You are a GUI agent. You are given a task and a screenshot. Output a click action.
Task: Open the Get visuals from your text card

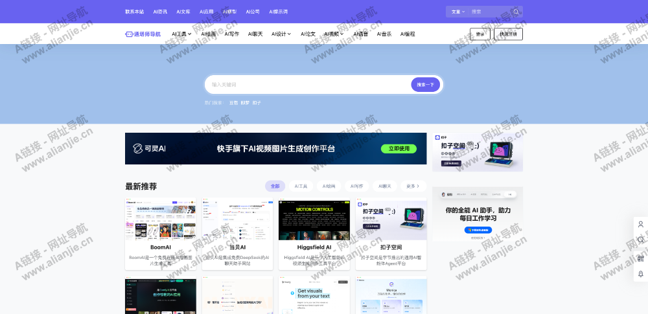click(x=314, y=295)
